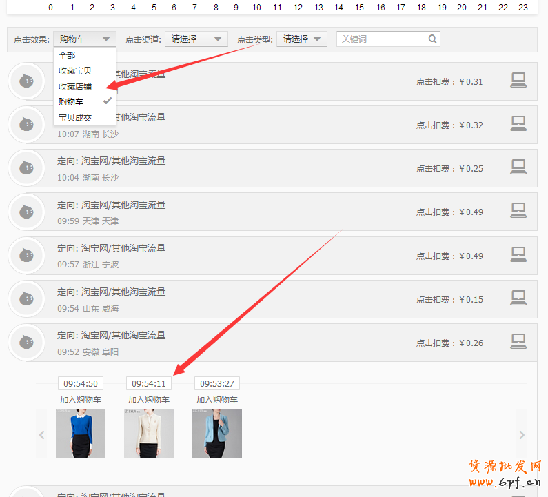Click the 09:54 山东 威海 visit text
Viewport: 548px width, 497px height.
coord(88,308)
